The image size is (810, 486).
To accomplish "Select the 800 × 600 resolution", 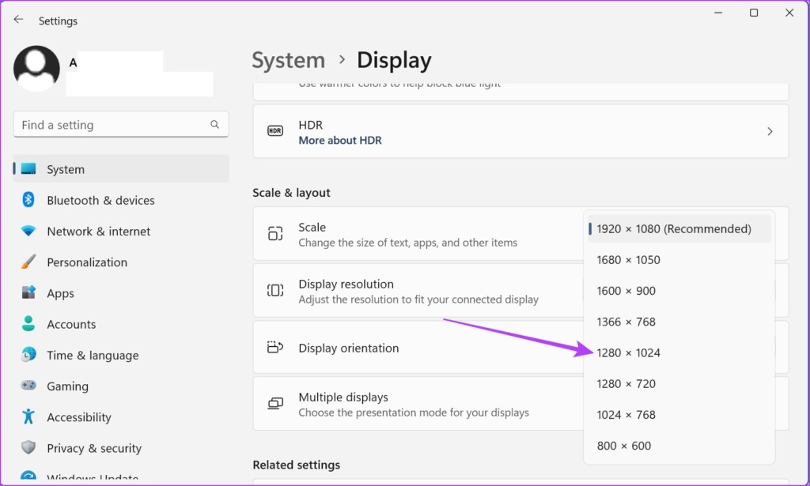I will click(624, 445).
